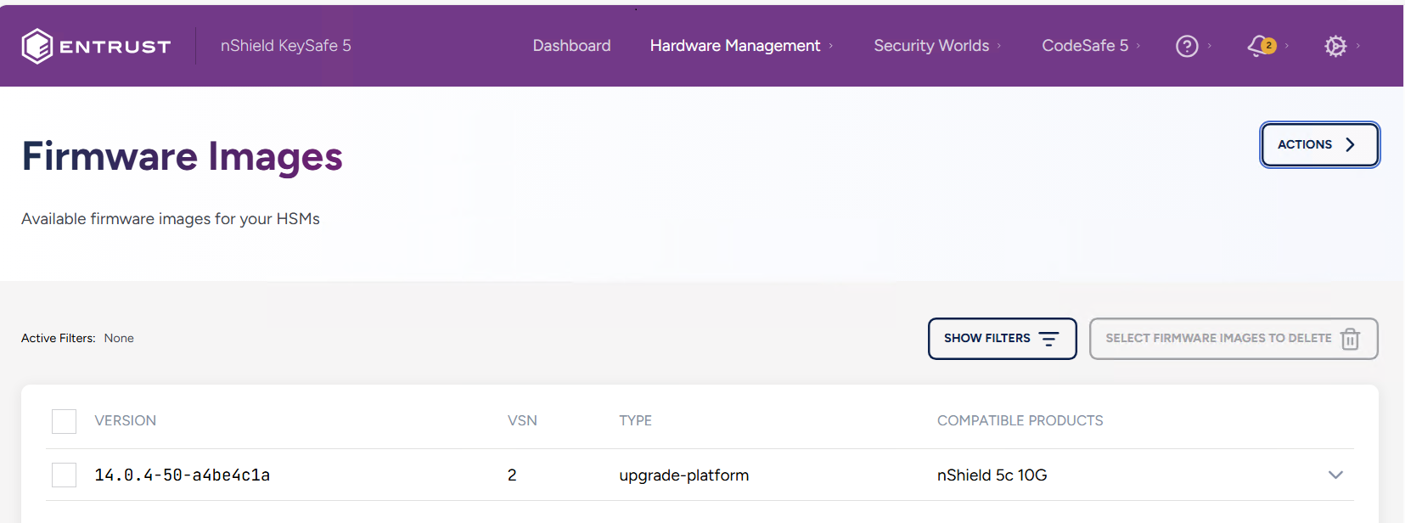The height and width of the screenshot is (523, 1405).
Task: Open the notifications bell icon
Action: [1261, 46]
